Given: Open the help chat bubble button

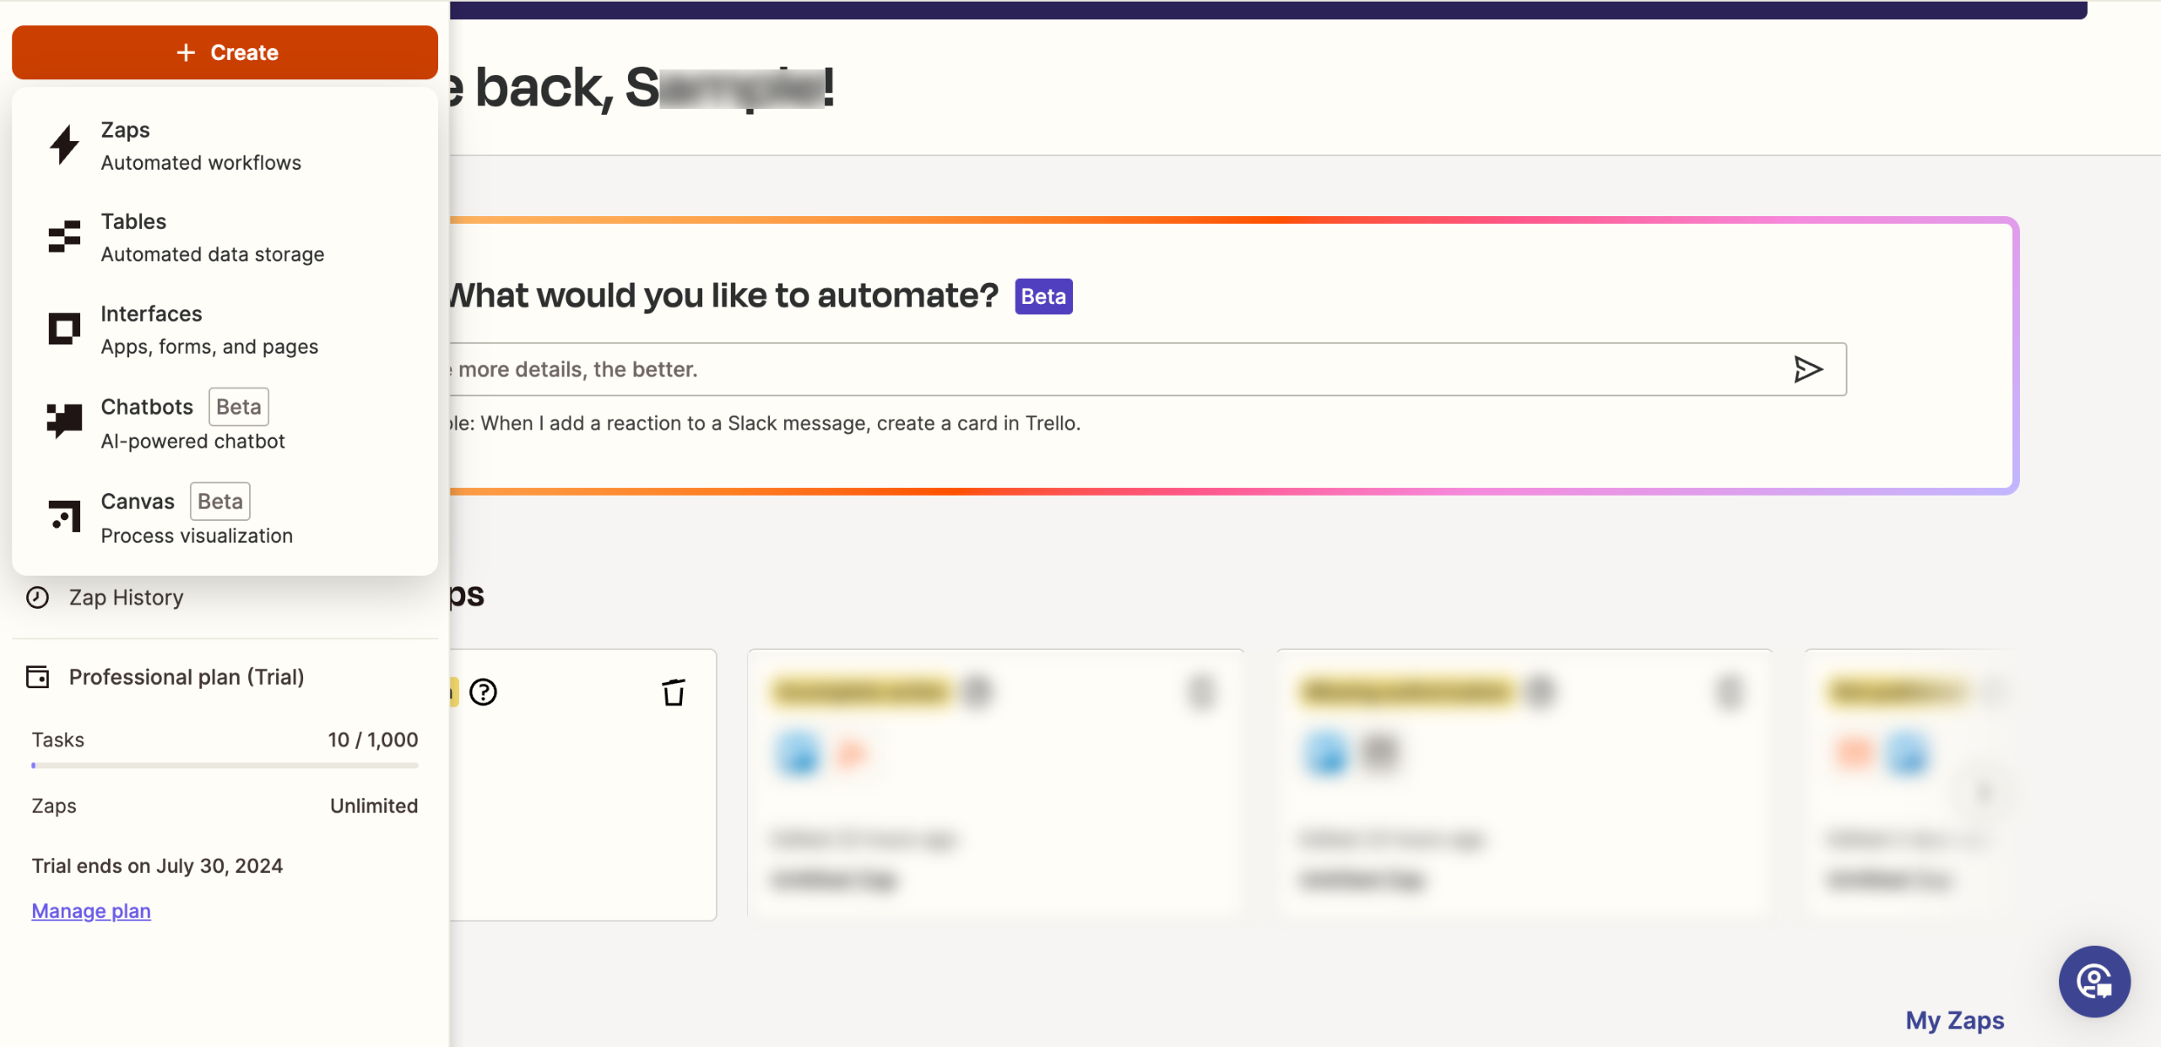Looking at the screenshot, I should [2094, 981].
